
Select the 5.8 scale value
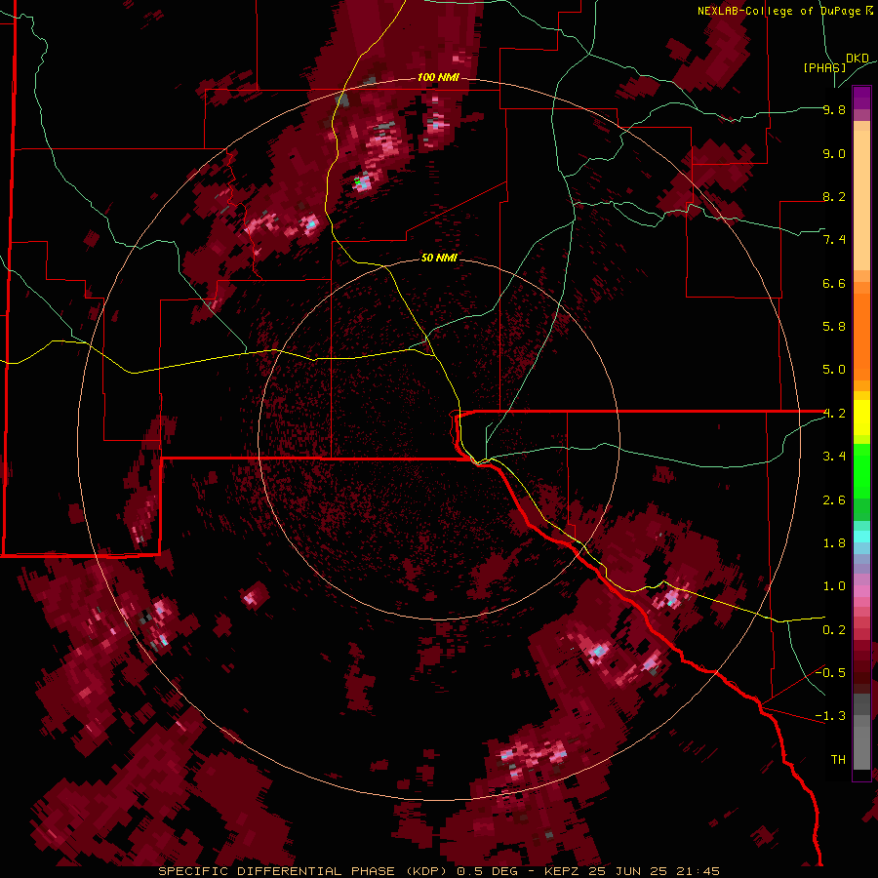tap(834, 327)
